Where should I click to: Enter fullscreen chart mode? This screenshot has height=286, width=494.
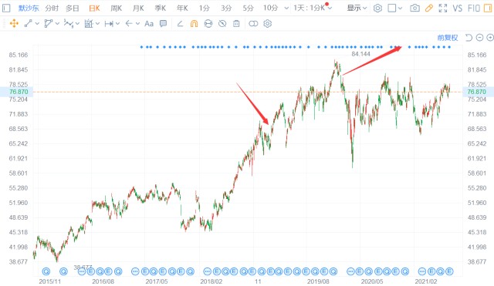click(x=443, y=8)
